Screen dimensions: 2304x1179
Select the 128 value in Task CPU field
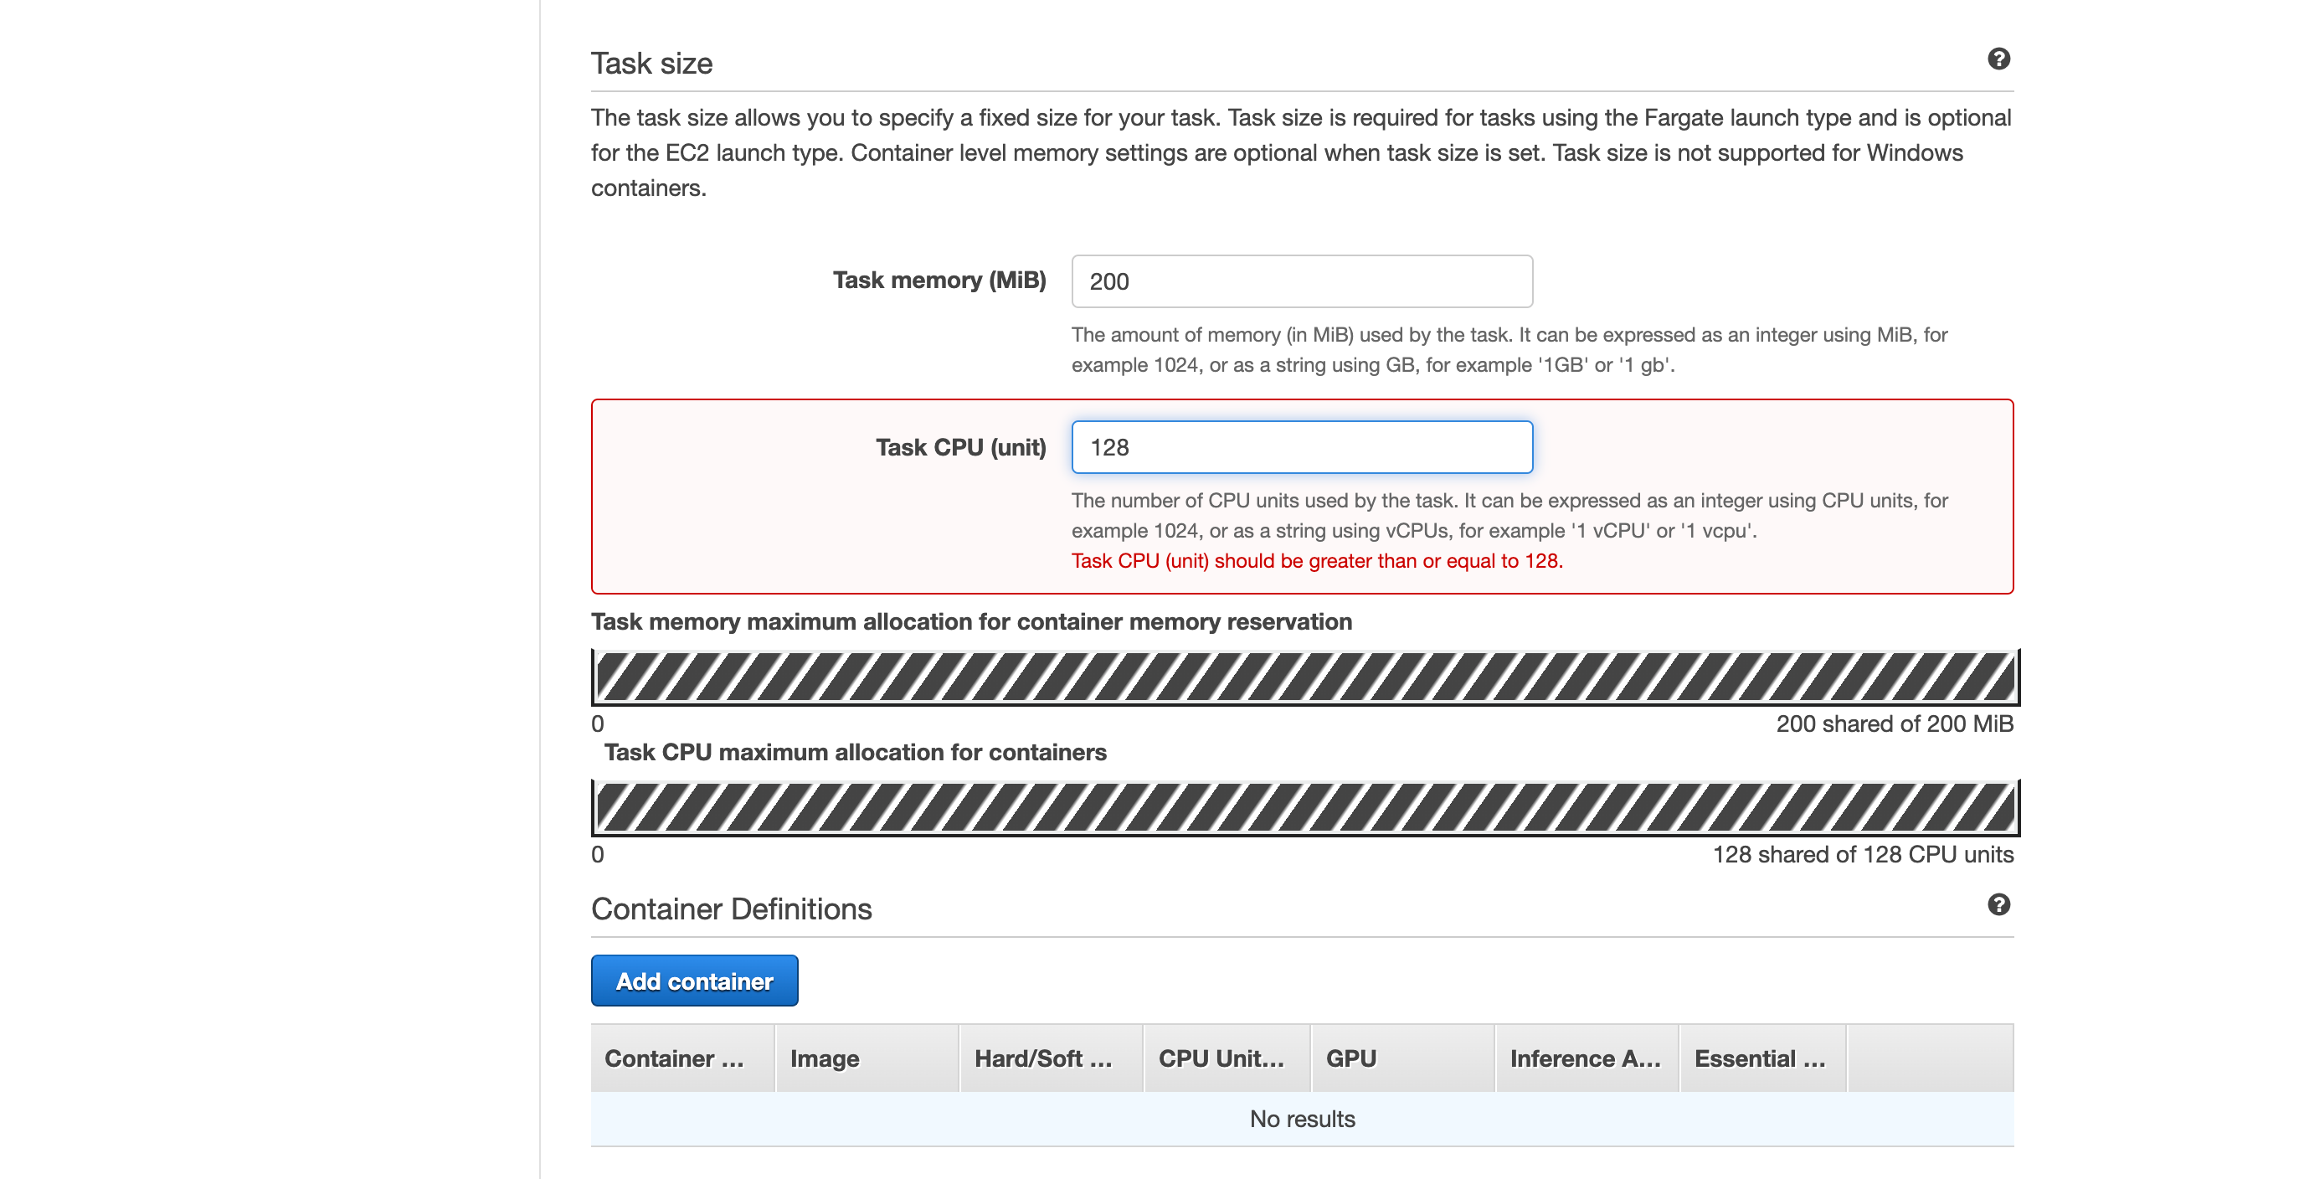(1111, 447)
